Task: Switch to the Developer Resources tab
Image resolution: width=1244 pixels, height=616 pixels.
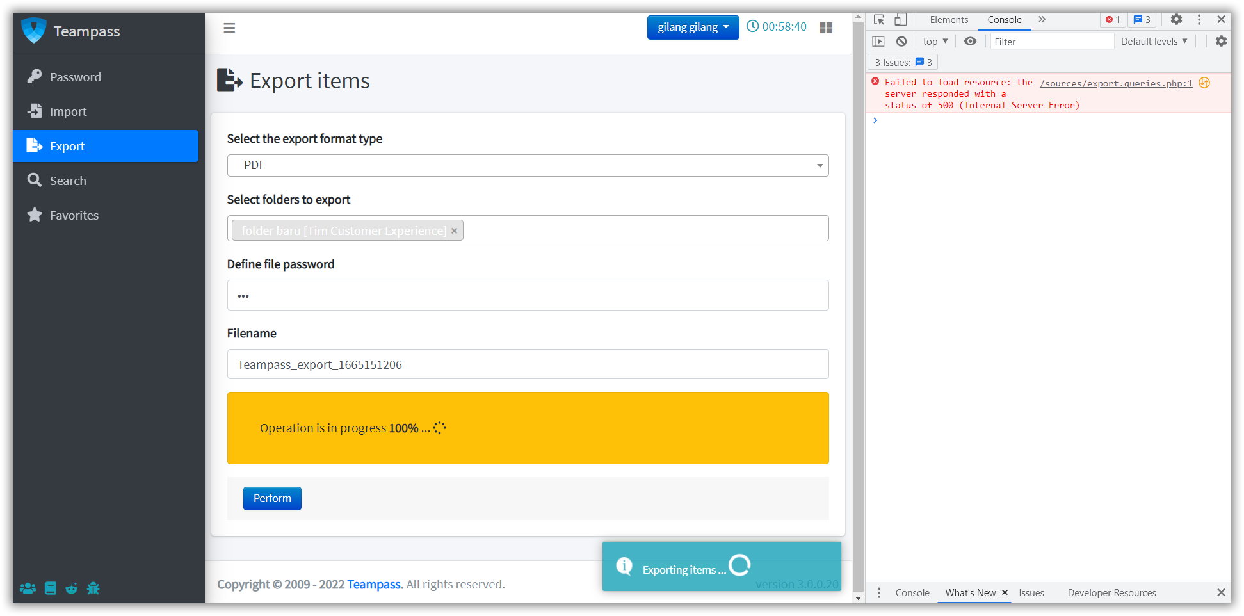Action: point(1111,592)
